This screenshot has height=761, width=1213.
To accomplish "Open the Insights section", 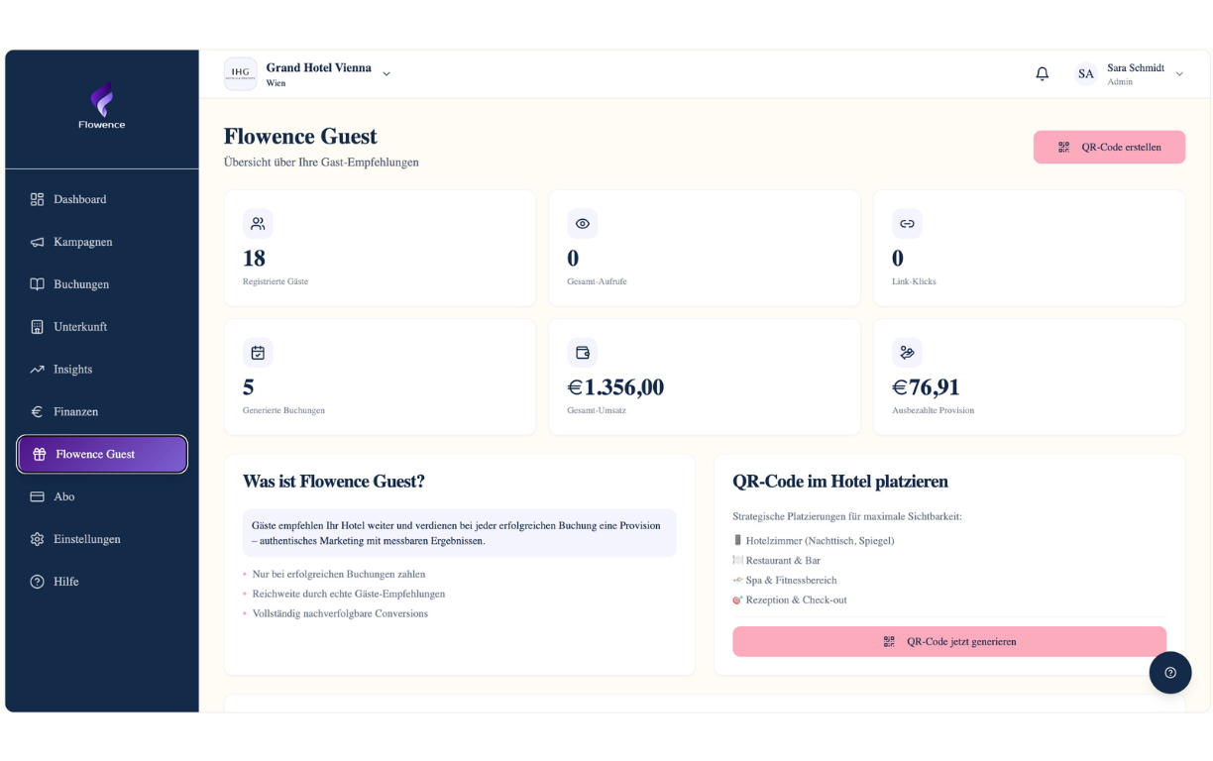I will (x=102, y=370).
